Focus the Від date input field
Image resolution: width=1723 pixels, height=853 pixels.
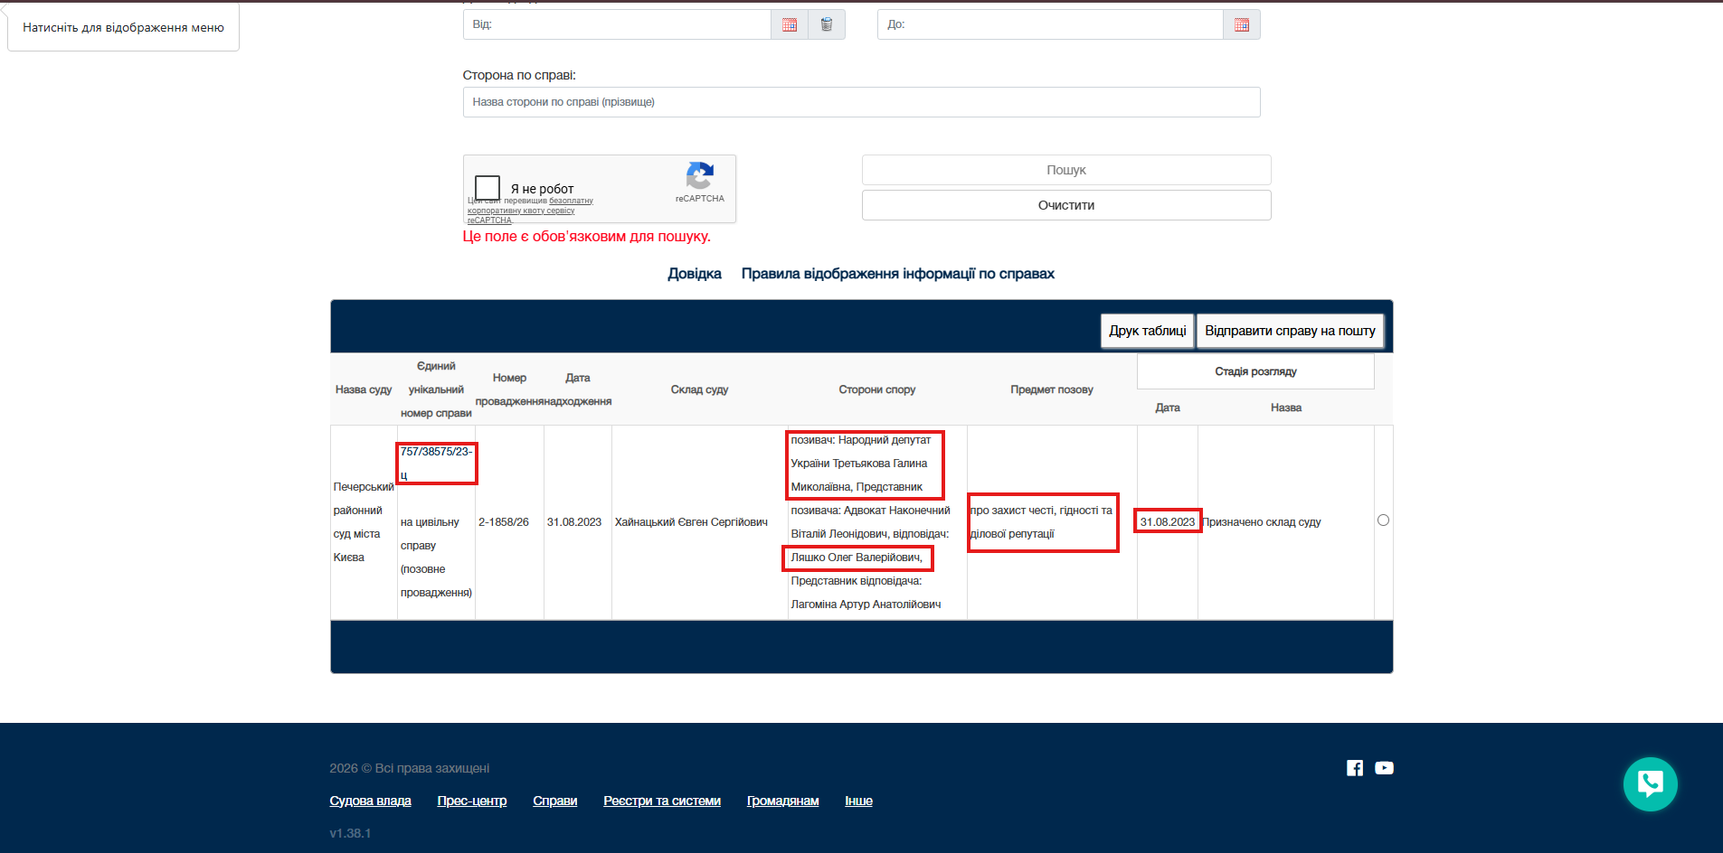pos(617,24)
